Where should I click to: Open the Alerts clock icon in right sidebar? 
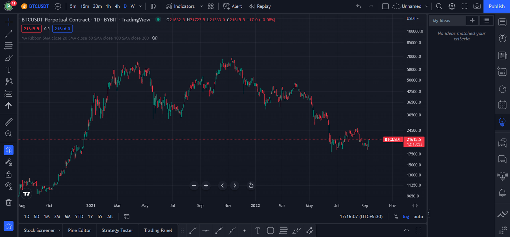click(x=502, y=38)
